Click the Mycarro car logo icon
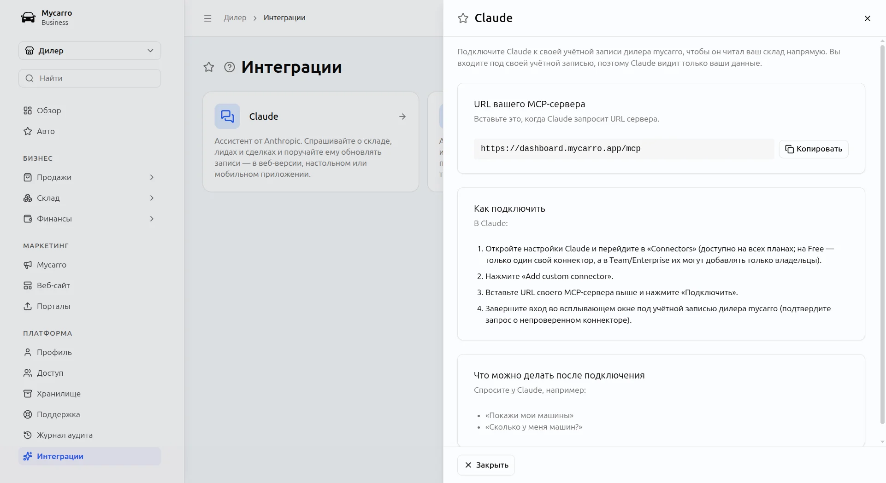The image size is (886, 483). click(28, 17)
